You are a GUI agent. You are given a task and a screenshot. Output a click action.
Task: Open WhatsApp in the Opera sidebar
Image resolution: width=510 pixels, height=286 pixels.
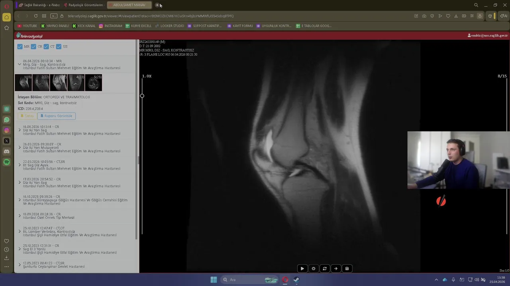tap(6, 120)
